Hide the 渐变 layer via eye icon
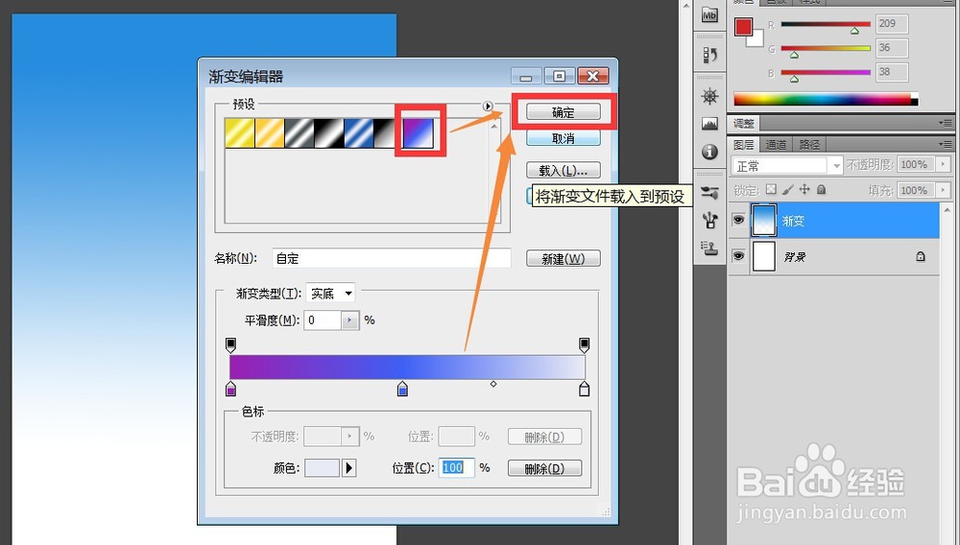The height and width of the screenshot is (545, 960). 738,220
